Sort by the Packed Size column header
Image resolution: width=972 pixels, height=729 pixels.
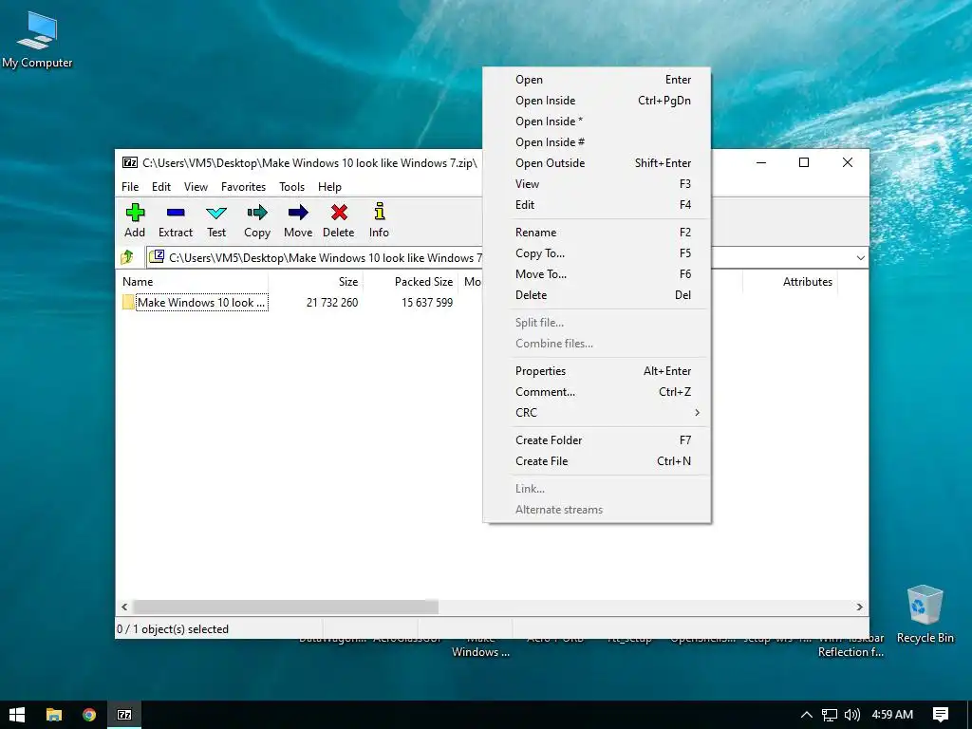(x=410, y=281)
